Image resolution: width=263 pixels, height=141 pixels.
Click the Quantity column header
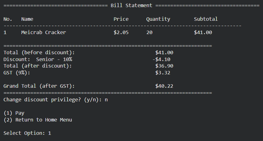158,19
